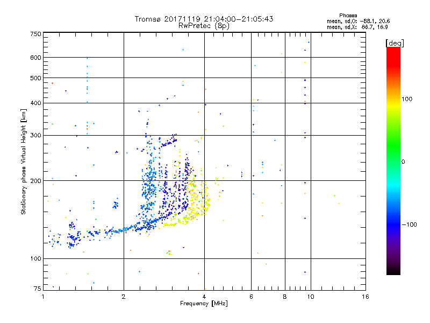
Task: Click the plot title "Tromsø 20171119 21:04:00-21:05:43"
Action: (x=204, y=19)
